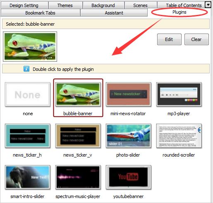Open the tab overflow dropdown arrow

coord(208,5)
